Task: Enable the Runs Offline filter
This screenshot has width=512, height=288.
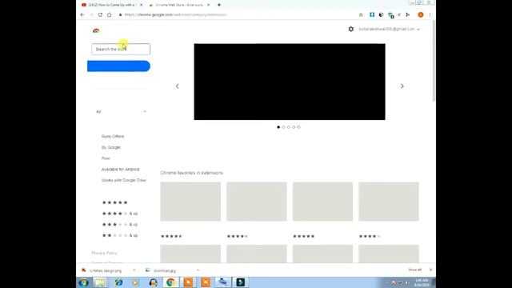Action: point(113,136)
